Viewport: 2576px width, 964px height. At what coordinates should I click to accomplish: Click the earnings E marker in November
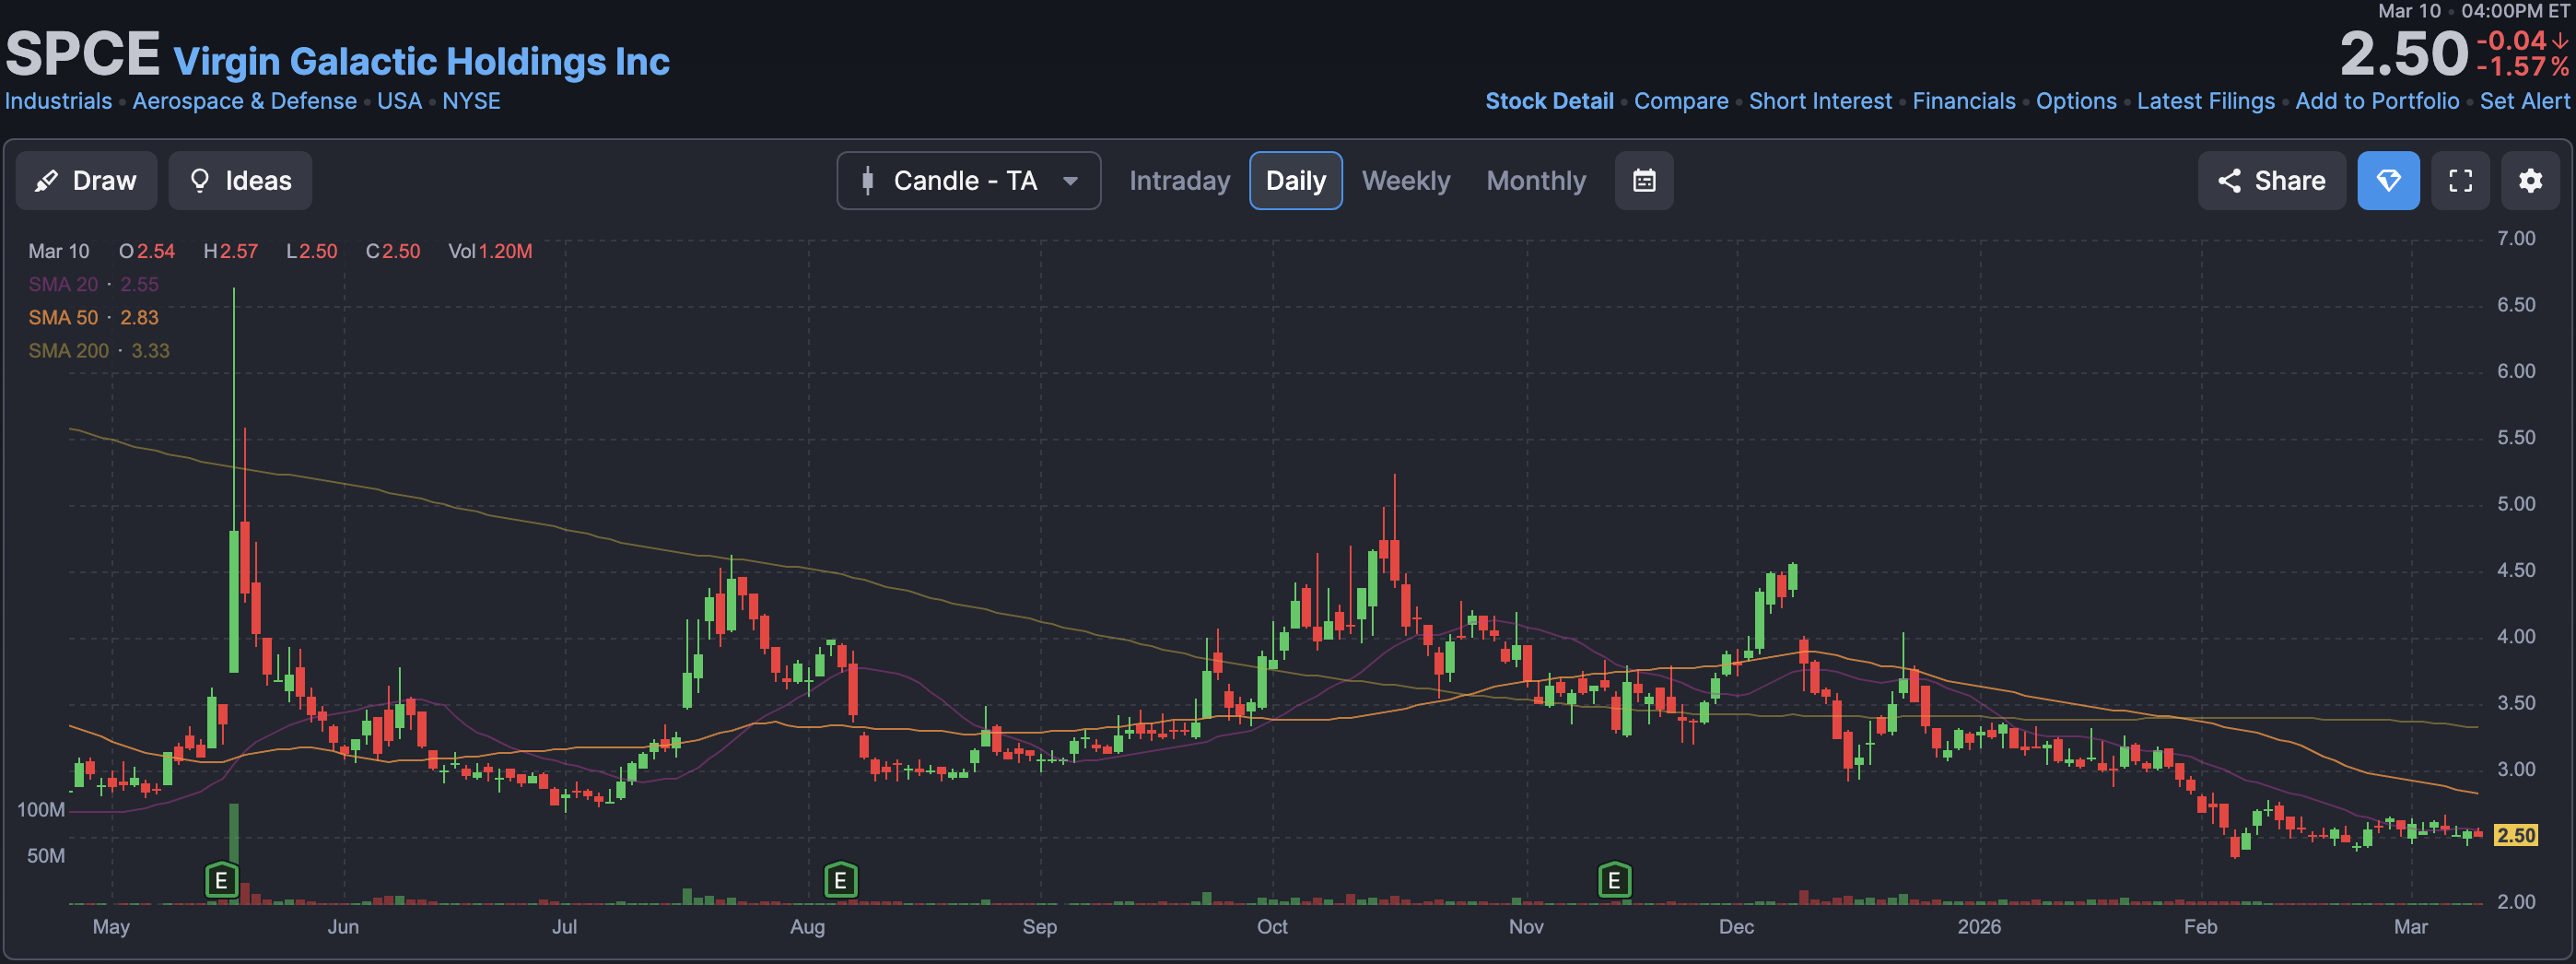pos(1614,881)
